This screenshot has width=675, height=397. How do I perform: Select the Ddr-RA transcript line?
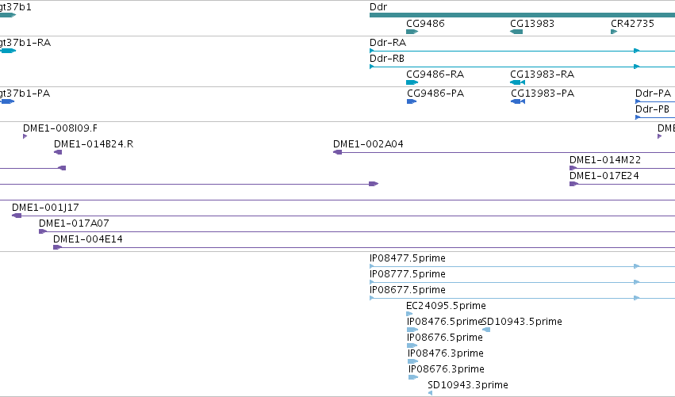pyautogui.click(x=522, y=51)
